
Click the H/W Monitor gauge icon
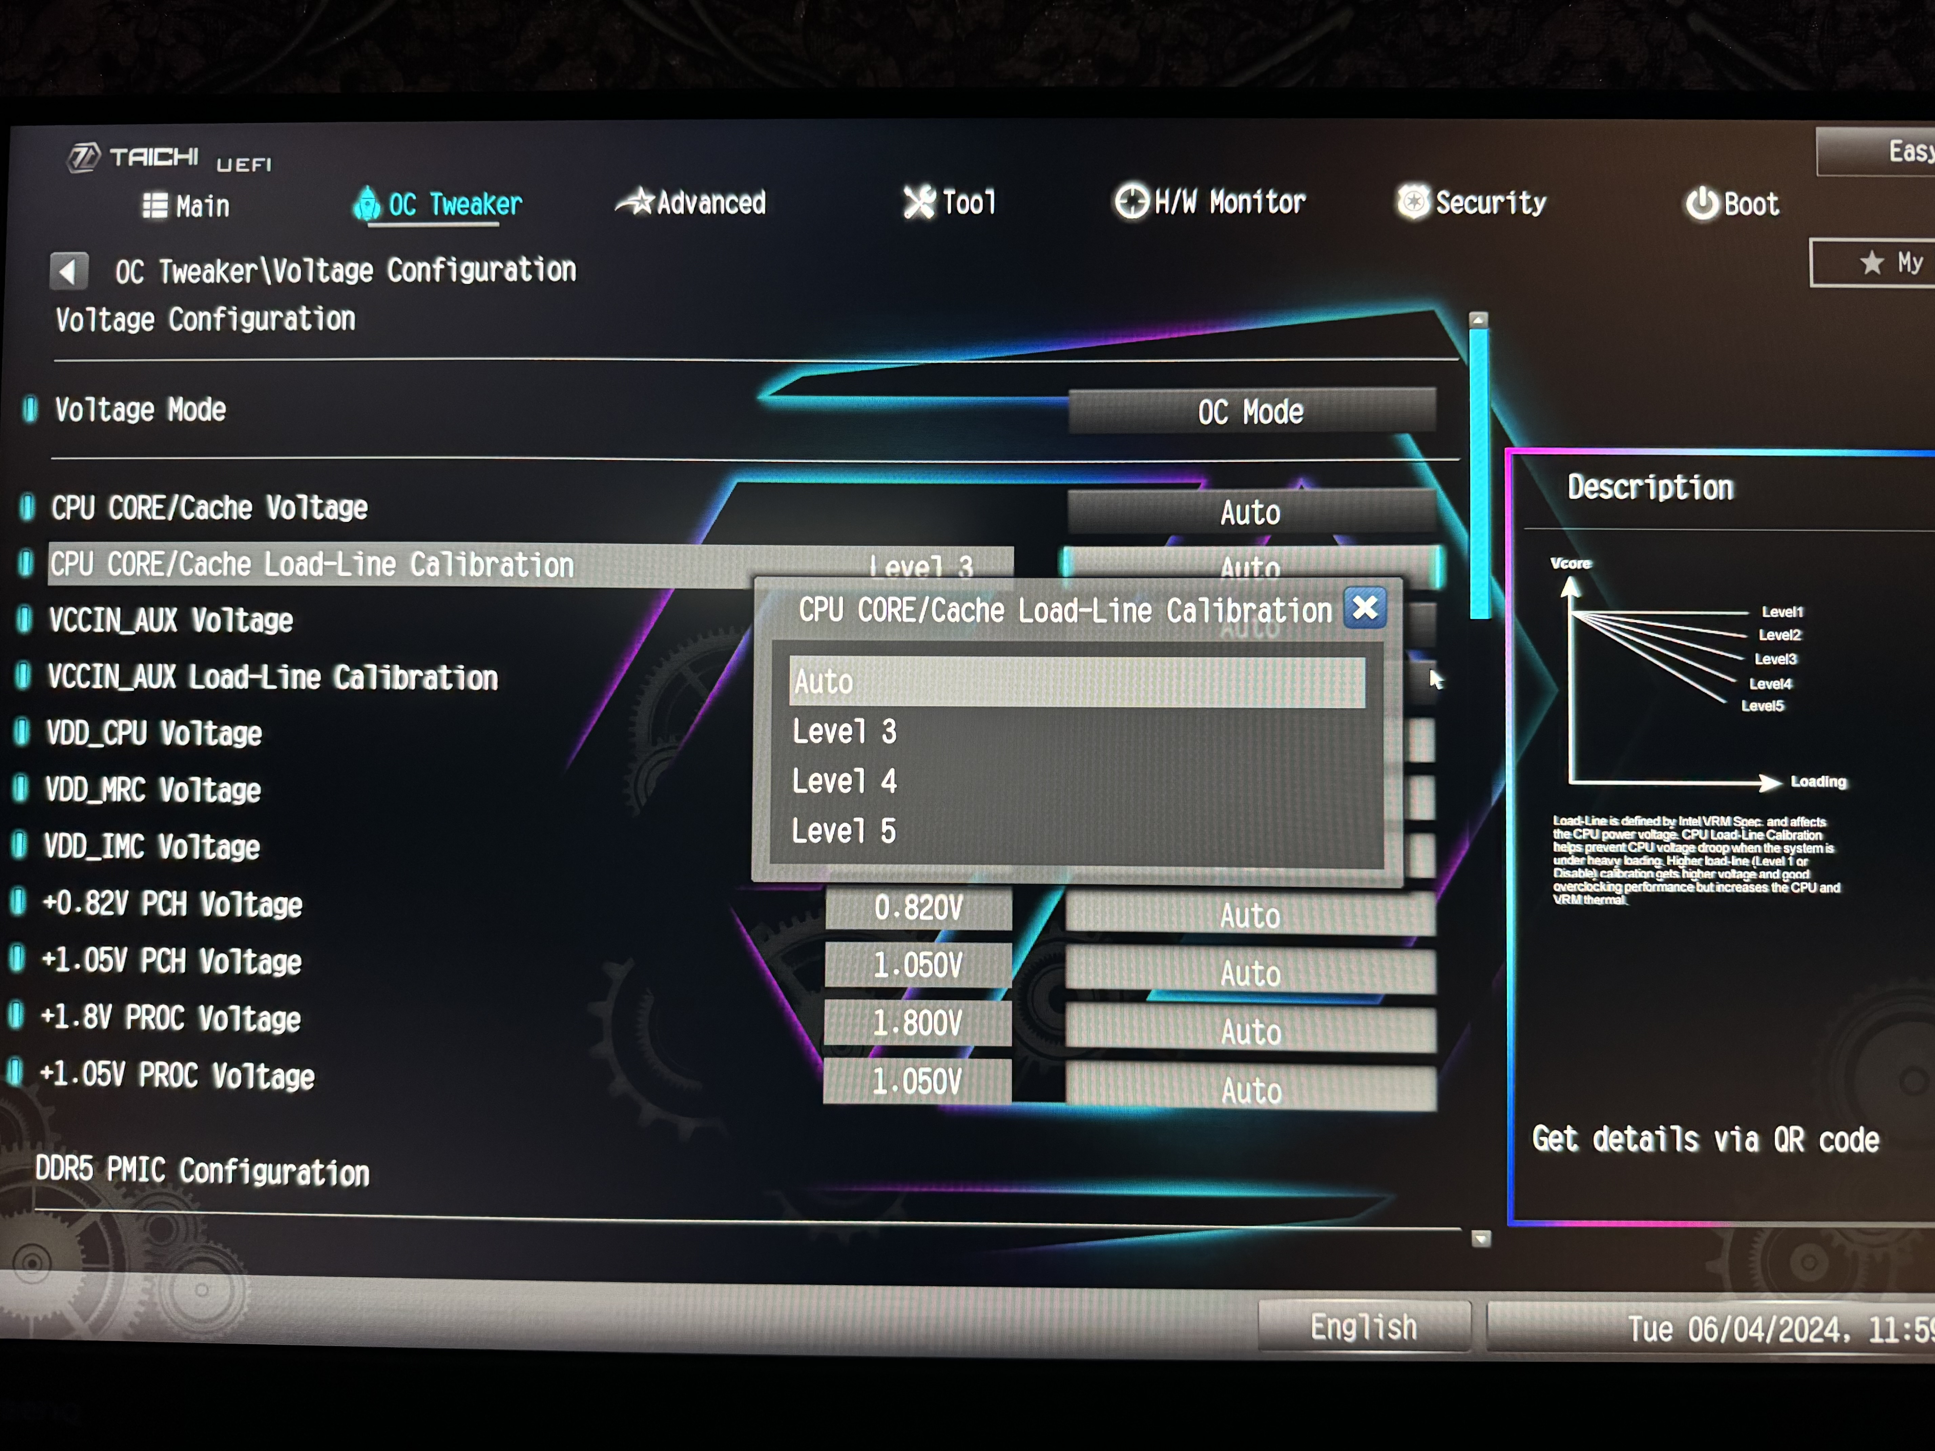click(x=1131, y=201)
